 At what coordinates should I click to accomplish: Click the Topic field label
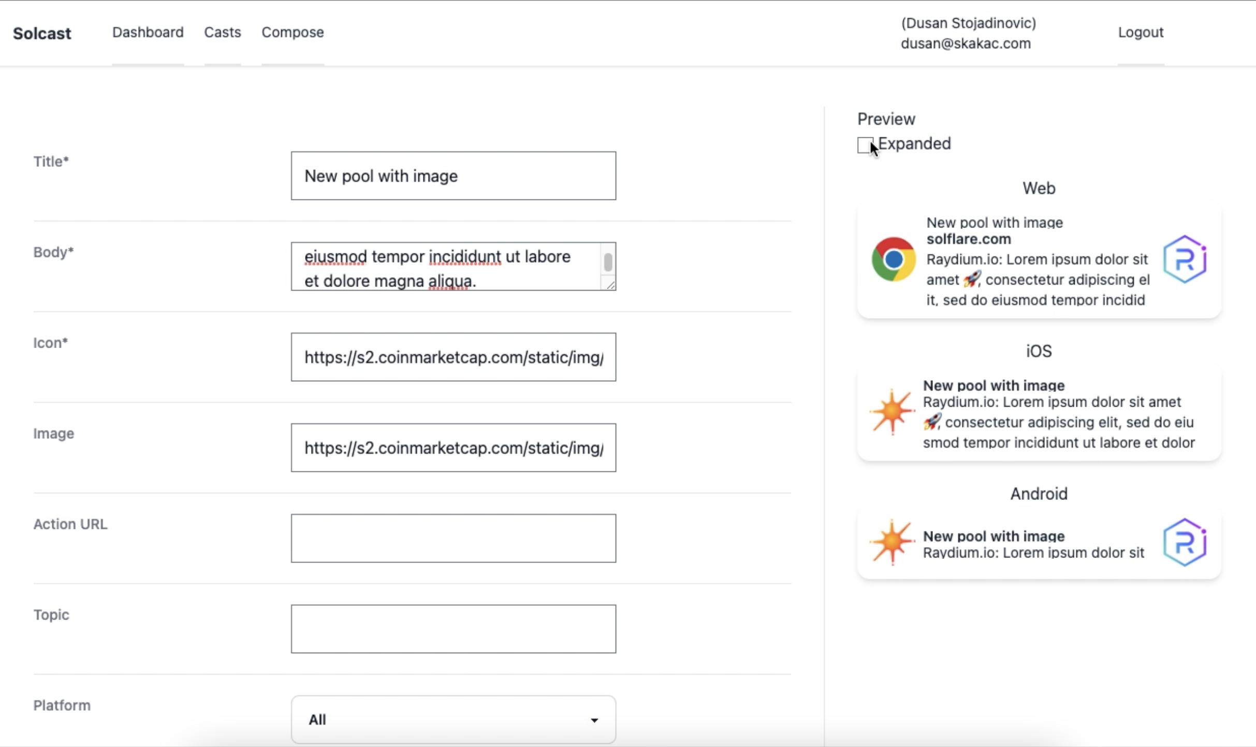coord(51,615)
